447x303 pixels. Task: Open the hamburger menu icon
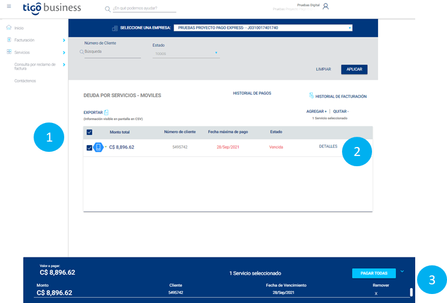[x=9, y=6]
